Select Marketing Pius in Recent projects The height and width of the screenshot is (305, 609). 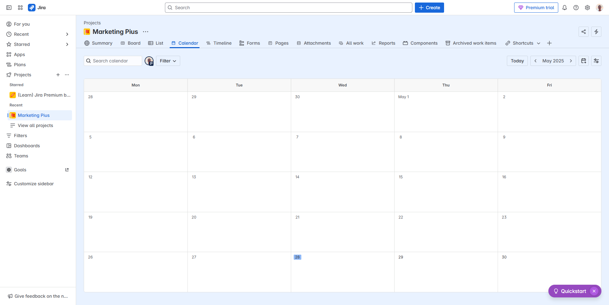tap(40, 115)
